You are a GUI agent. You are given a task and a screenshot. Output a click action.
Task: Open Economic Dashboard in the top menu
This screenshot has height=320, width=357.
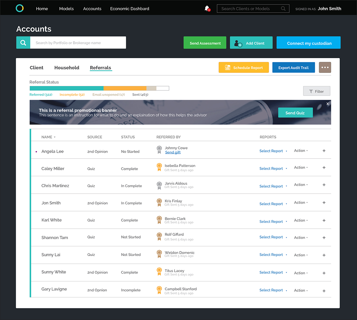pyautogui.click(x=129, y=9)
